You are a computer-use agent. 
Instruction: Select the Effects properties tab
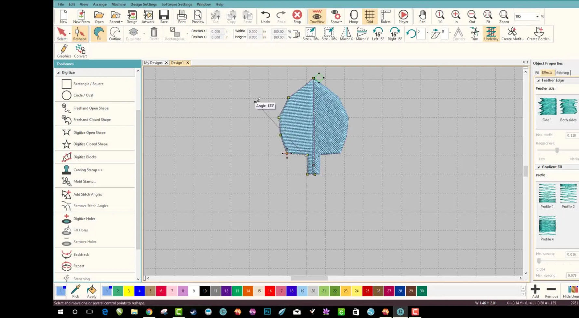pyautogui.click(x=547, y=72)
